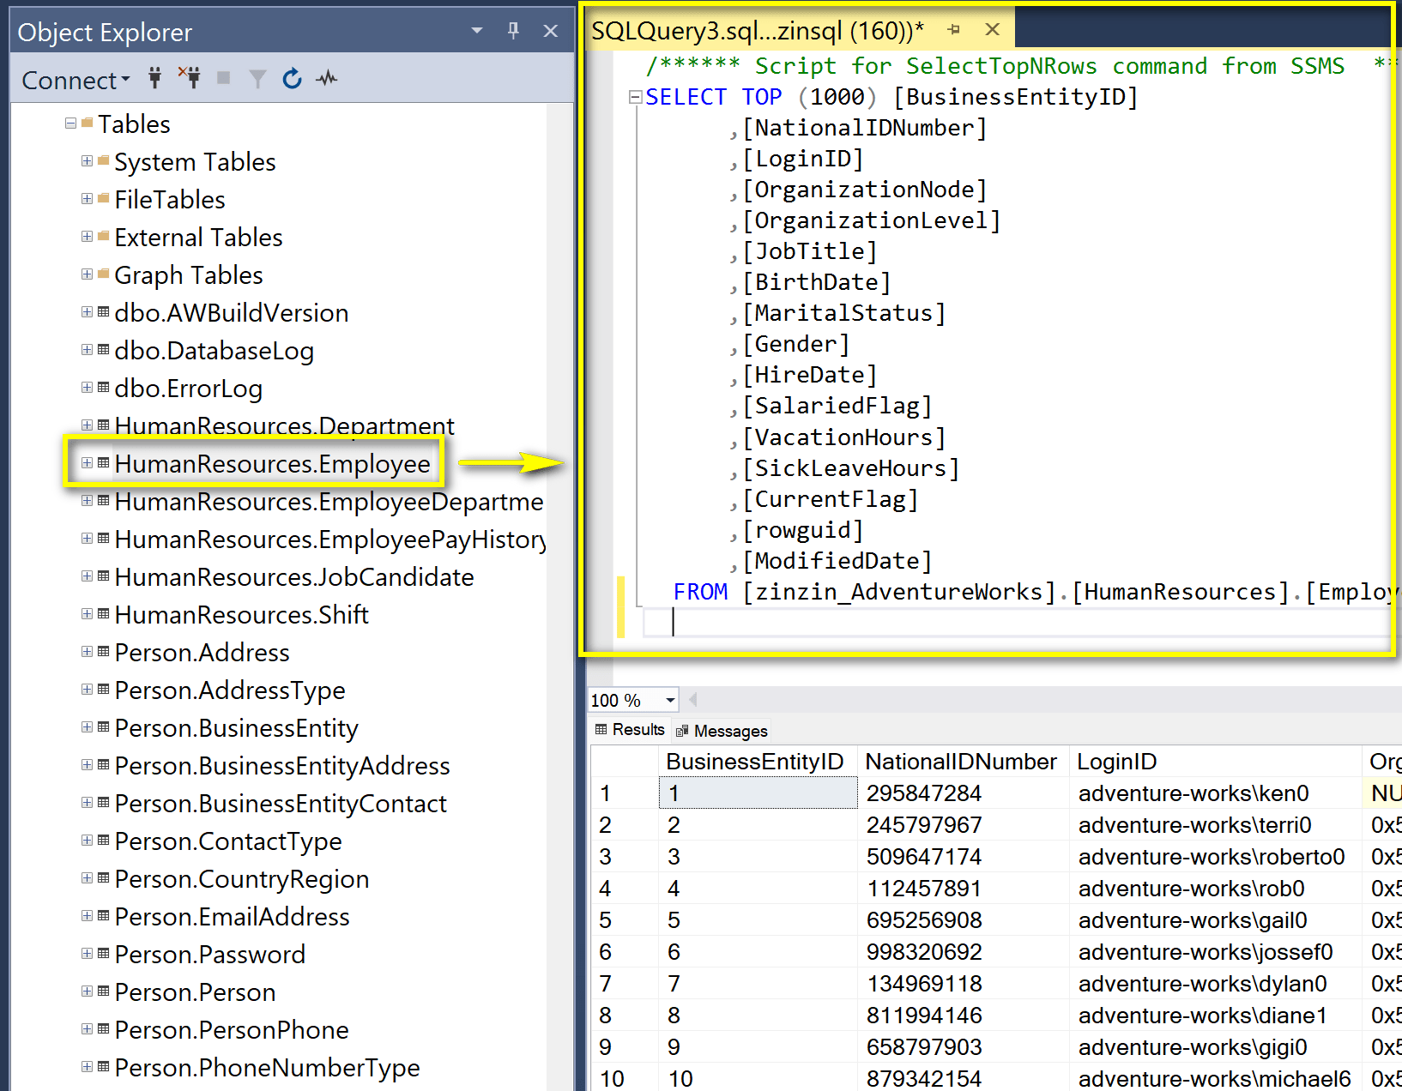Collapse the Tables folder node

point(70,124)
